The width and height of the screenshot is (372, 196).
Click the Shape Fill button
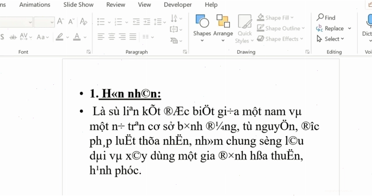[x=275, y=18]
